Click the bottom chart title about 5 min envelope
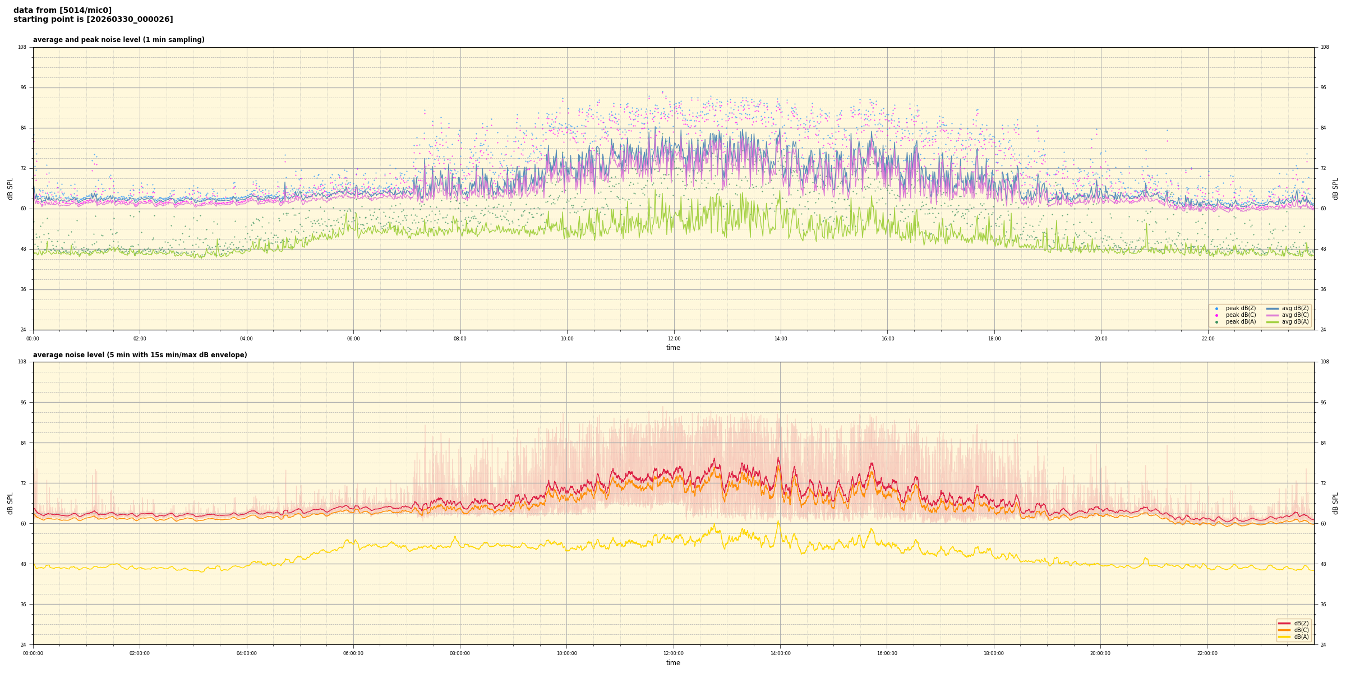This screenshot has width=1346, height=673. (x=140, y=355)
